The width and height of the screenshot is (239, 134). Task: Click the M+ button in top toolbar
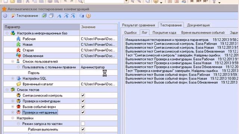(x=199, y=1)
